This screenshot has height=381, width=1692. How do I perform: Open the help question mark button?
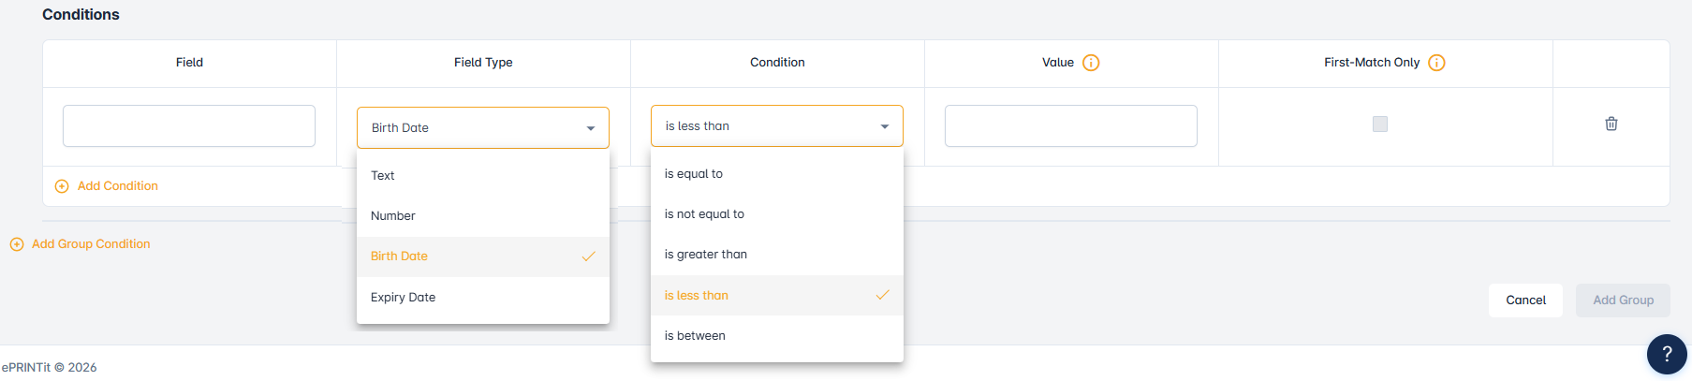[x=1666, y=354]
